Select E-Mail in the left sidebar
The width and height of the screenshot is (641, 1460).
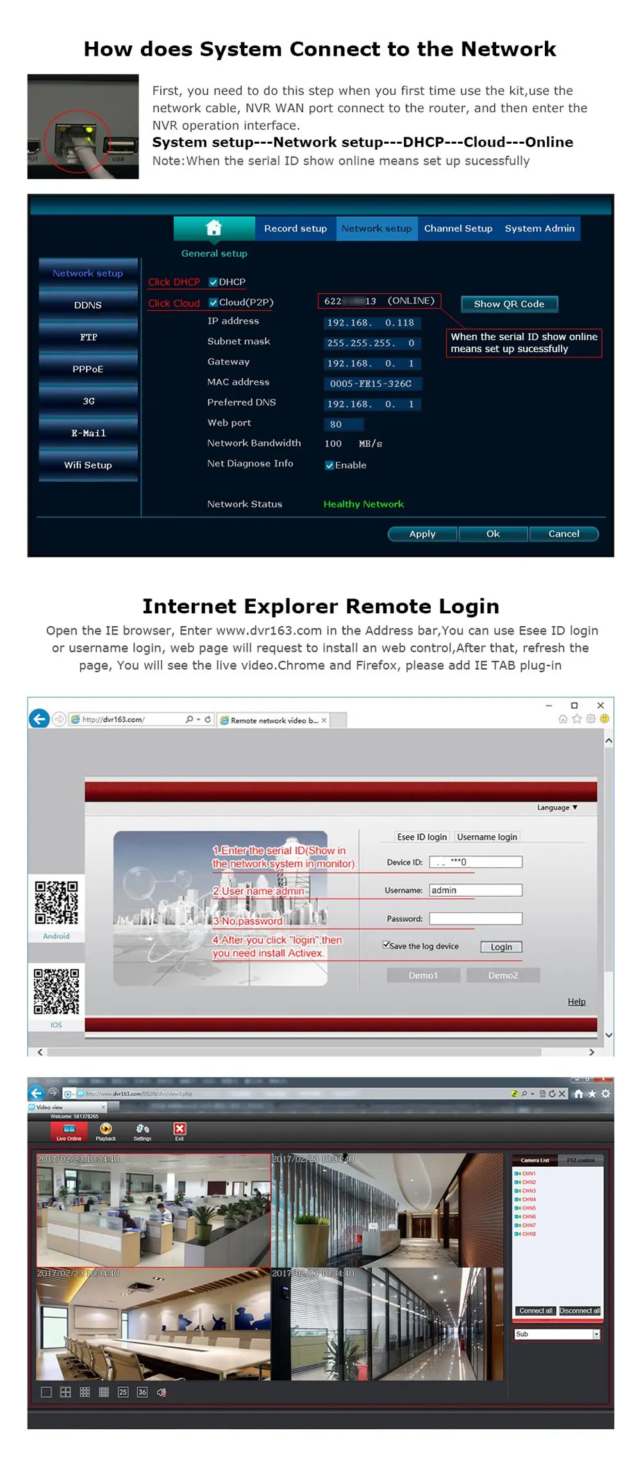(x=88, y=433)
